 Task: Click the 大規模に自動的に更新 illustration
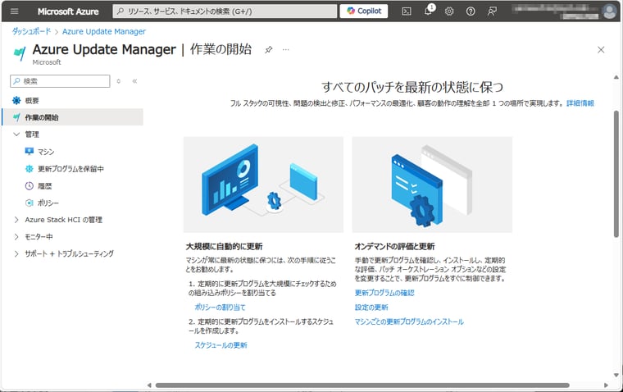pyautogui.click(x=263, y=185)
